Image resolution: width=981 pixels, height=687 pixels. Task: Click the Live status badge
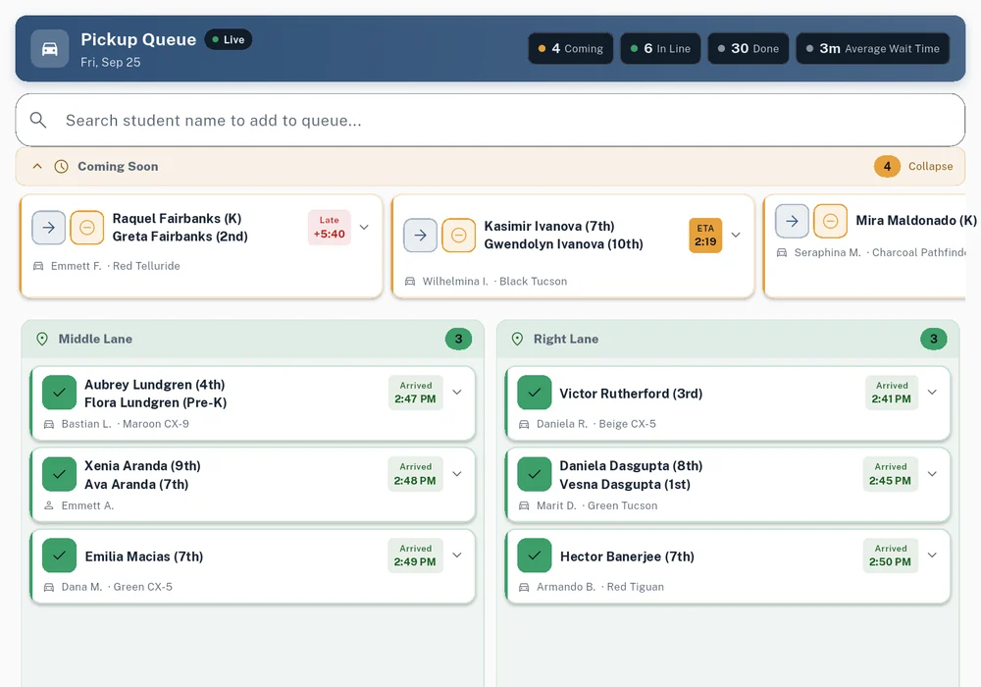coord(229,39)
